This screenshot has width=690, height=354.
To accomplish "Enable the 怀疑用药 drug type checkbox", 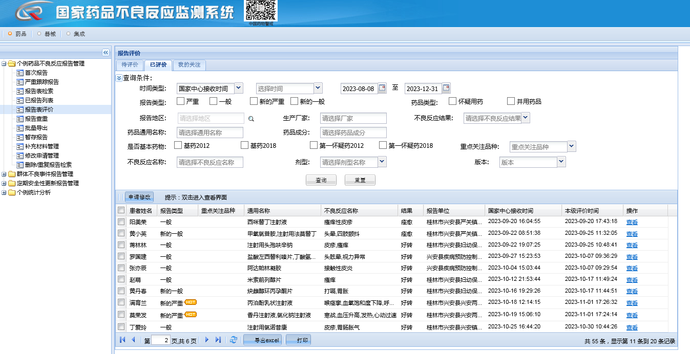I will point(452,101).
